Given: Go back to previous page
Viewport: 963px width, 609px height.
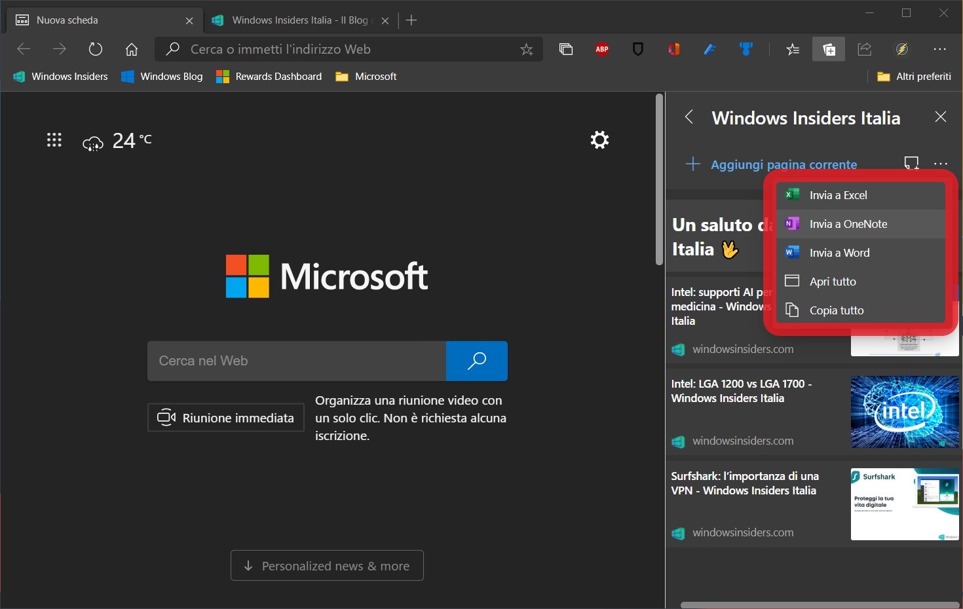Looking at the screenshot, I should click(24, 49).
